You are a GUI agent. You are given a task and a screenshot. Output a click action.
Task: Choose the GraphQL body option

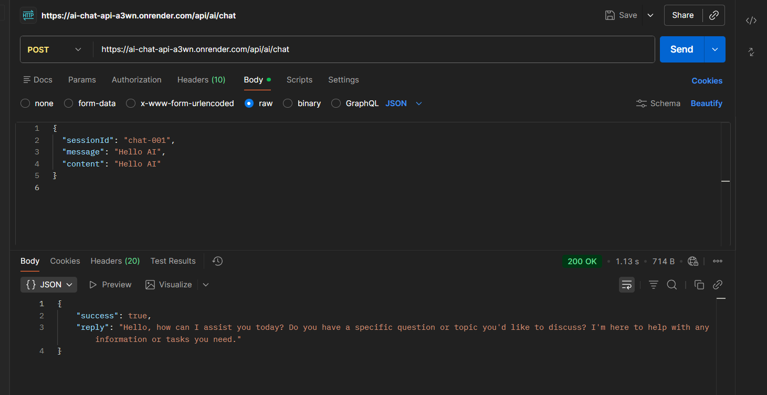coord(335,103)
